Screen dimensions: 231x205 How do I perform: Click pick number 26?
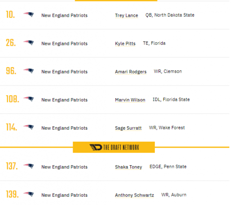pos(11,43)
